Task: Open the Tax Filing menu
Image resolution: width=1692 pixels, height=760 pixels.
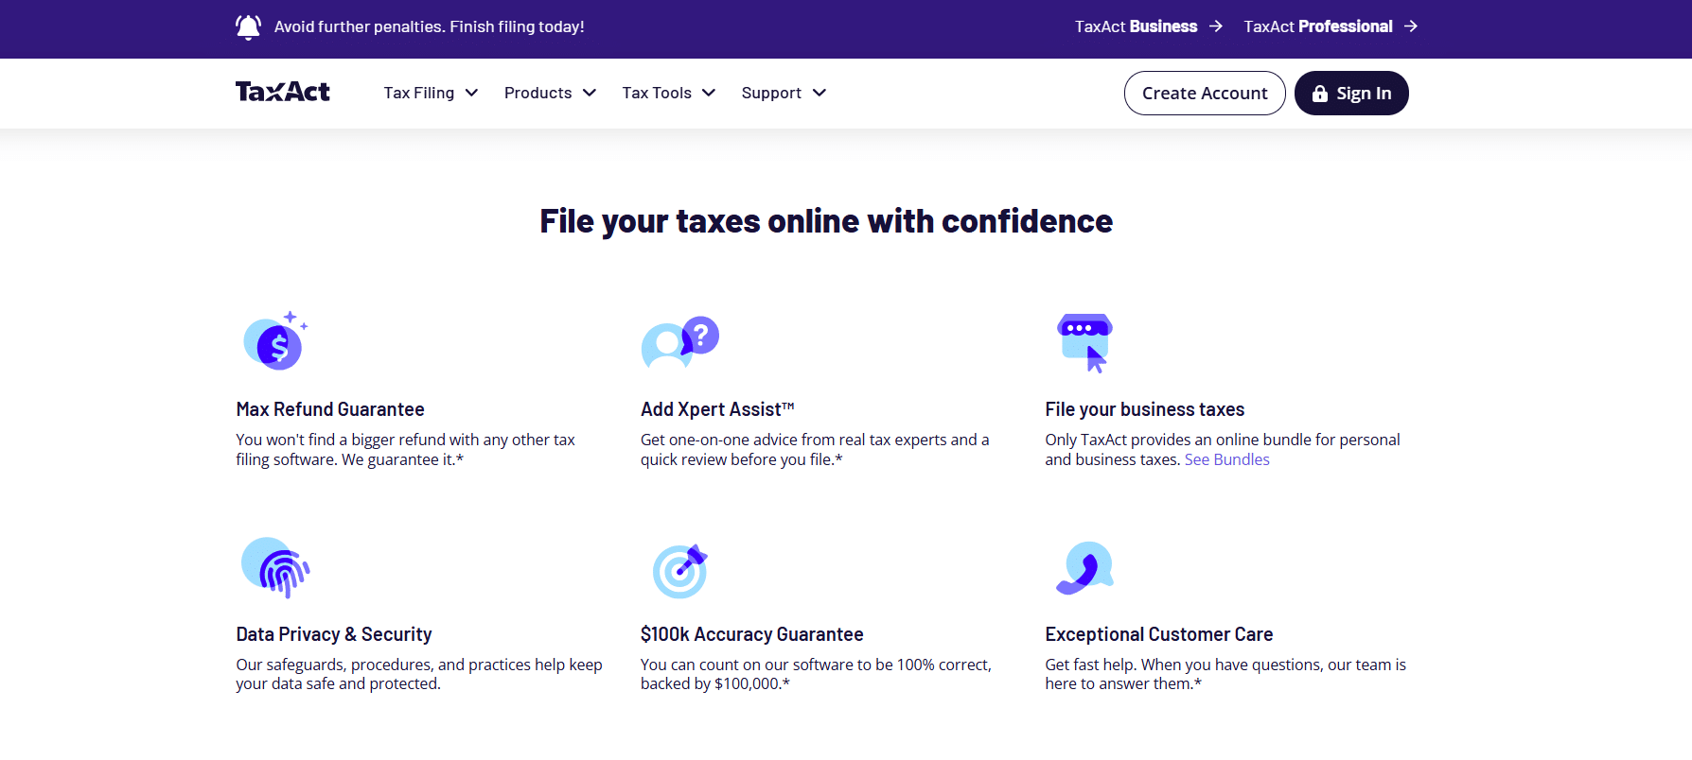Action: click(x=431, y=93)
